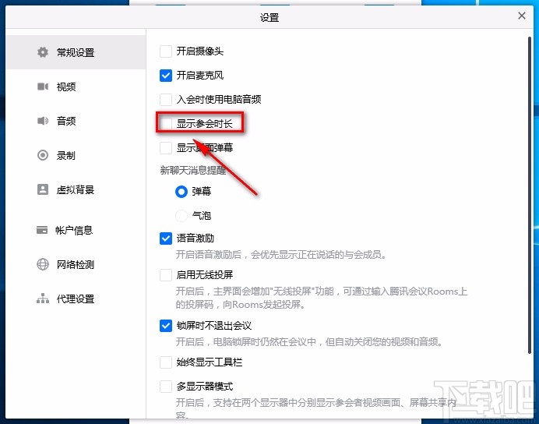The image size is (539, 424).
Task: Switch to the 视频 settings tab
Action: point(76,87)
